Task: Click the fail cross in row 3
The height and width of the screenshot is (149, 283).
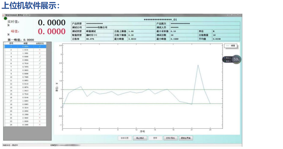Action: (40, 53)
